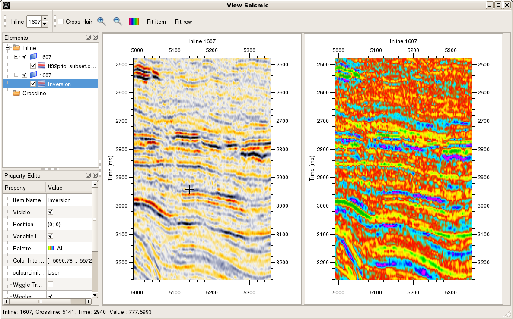Click the fl32prio_subset layer thumbnail icon

42,66
